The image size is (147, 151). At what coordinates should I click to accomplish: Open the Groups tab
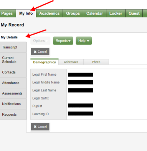coord(73,13)
